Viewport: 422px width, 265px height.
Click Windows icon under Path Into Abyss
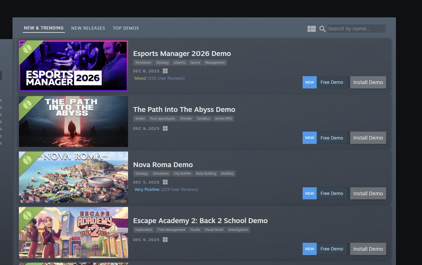click(x=165, y=129)
